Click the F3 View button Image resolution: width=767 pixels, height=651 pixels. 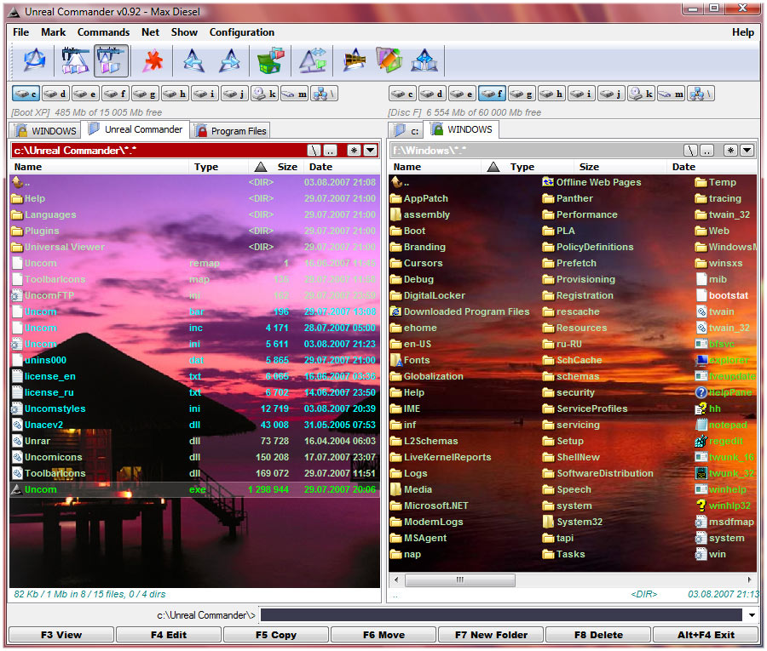(x=61, y=635)
